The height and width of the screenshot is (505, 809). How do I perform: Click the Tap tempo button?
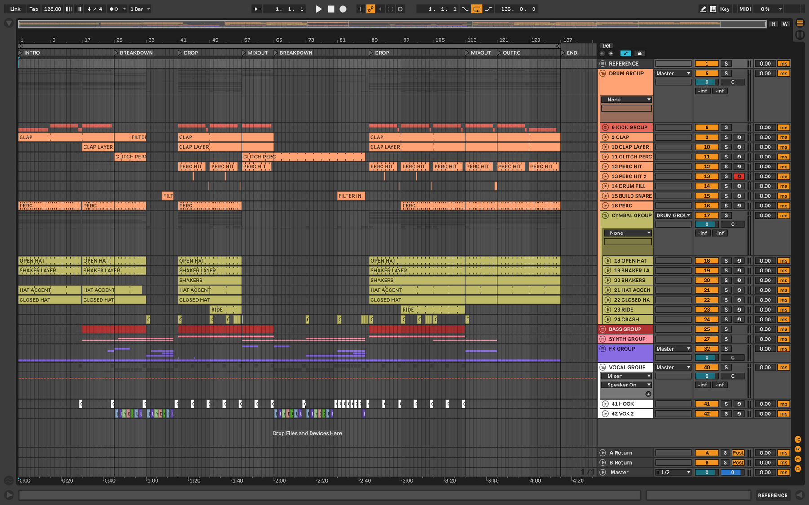click(34, 9)
